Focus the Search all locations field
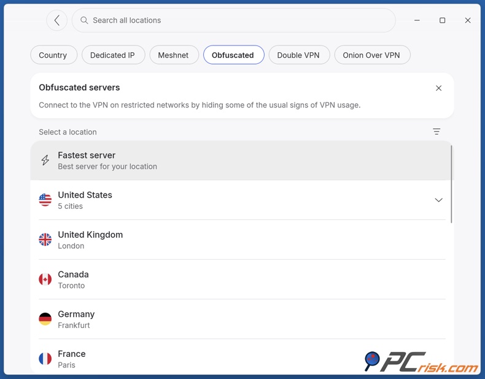The width and height of the screenshot is (485, 379). click(x=233, y=20)
